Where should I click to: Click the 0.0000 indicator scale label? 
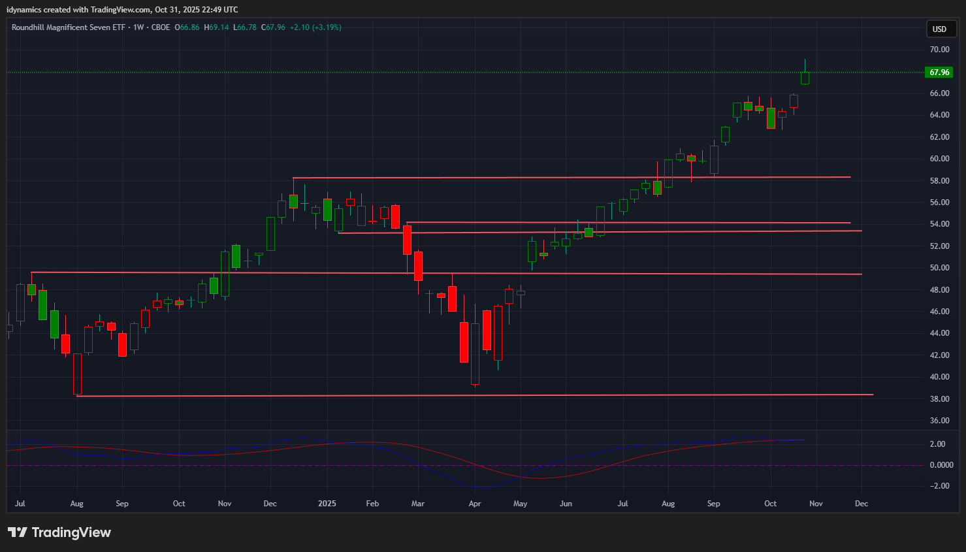pyautogui.click(x=941, y=465)
